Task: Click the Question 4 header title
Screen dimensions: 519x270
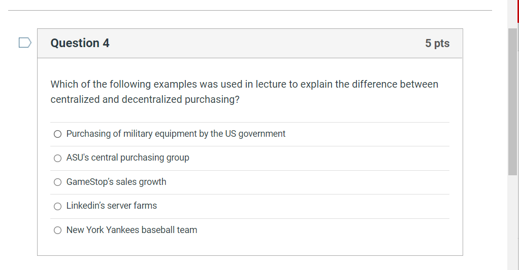Action: (x=80, y=43)
